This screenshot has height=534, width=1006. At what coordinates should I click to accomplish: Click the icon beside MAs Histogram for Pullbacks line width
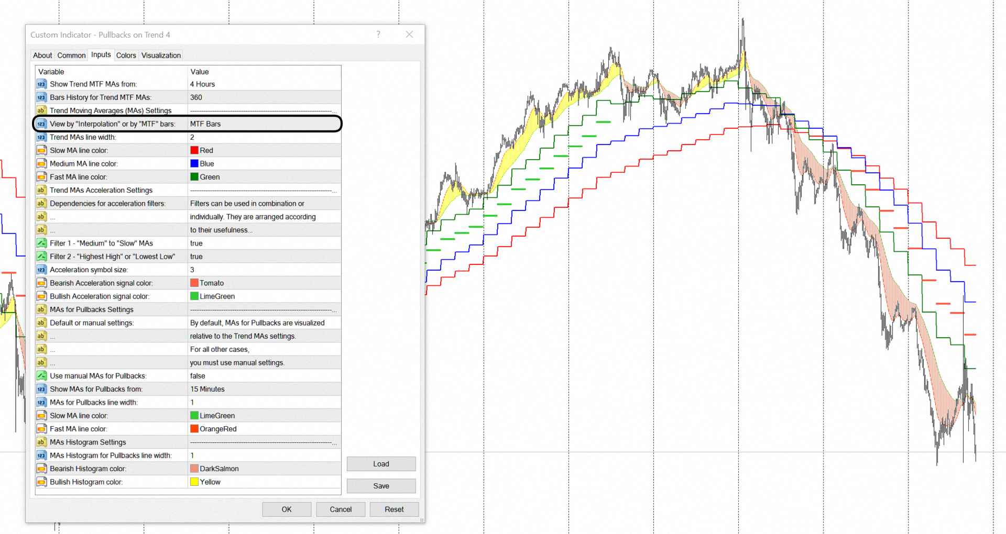click(41, 455)
